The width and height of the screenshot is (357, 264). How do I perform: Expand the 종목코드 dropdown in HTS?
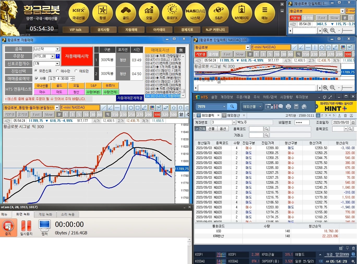click(346, 129)
